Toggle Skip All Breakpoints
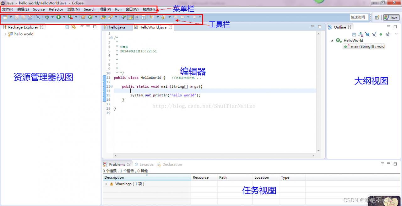The height and width of the screenshot is (206, 402). (x=38, y=17)
